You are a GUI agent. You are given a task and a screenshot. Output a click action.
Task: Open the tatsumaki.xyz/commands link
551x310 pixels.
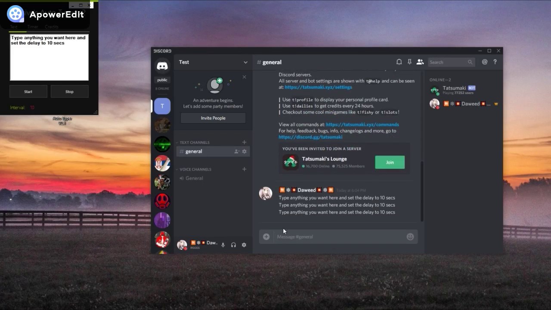pos(362,125)
